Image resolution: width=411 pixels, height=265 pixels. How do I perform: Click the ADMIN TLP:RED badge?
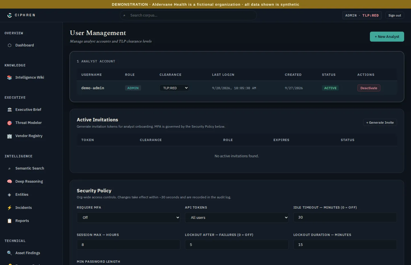[x=362, y=15]
